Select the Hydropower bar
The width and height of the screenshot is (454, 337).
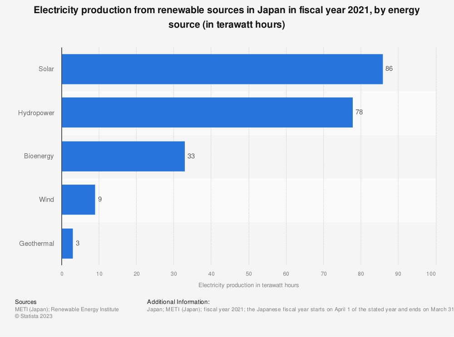207,112
